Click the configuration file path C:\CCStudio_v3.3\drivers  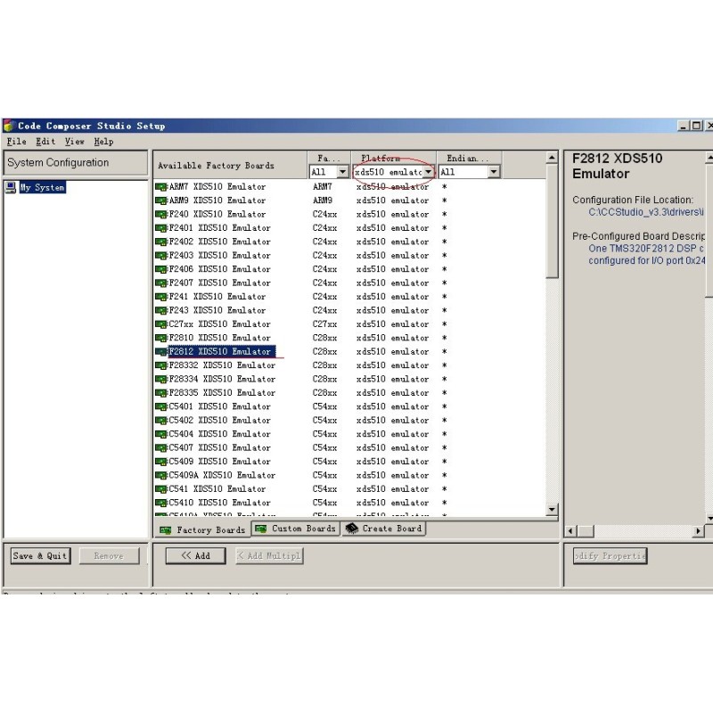point(646,212)
